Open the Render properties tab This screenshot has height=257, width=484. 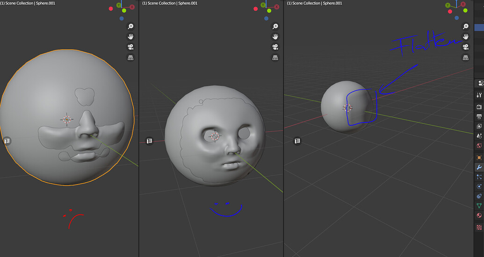pos(479,107)
